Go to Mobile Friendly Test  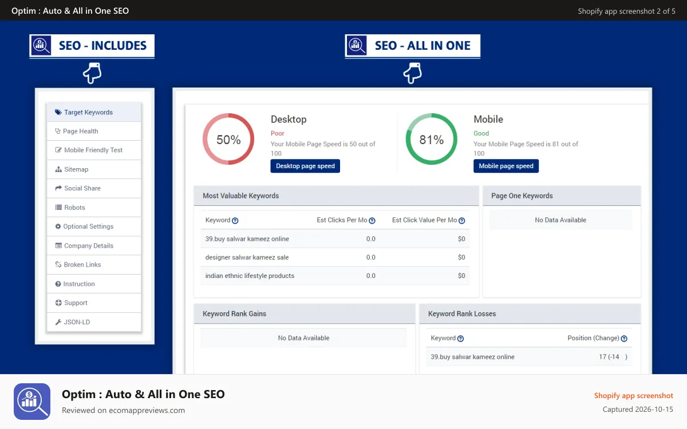coord(94,150)
